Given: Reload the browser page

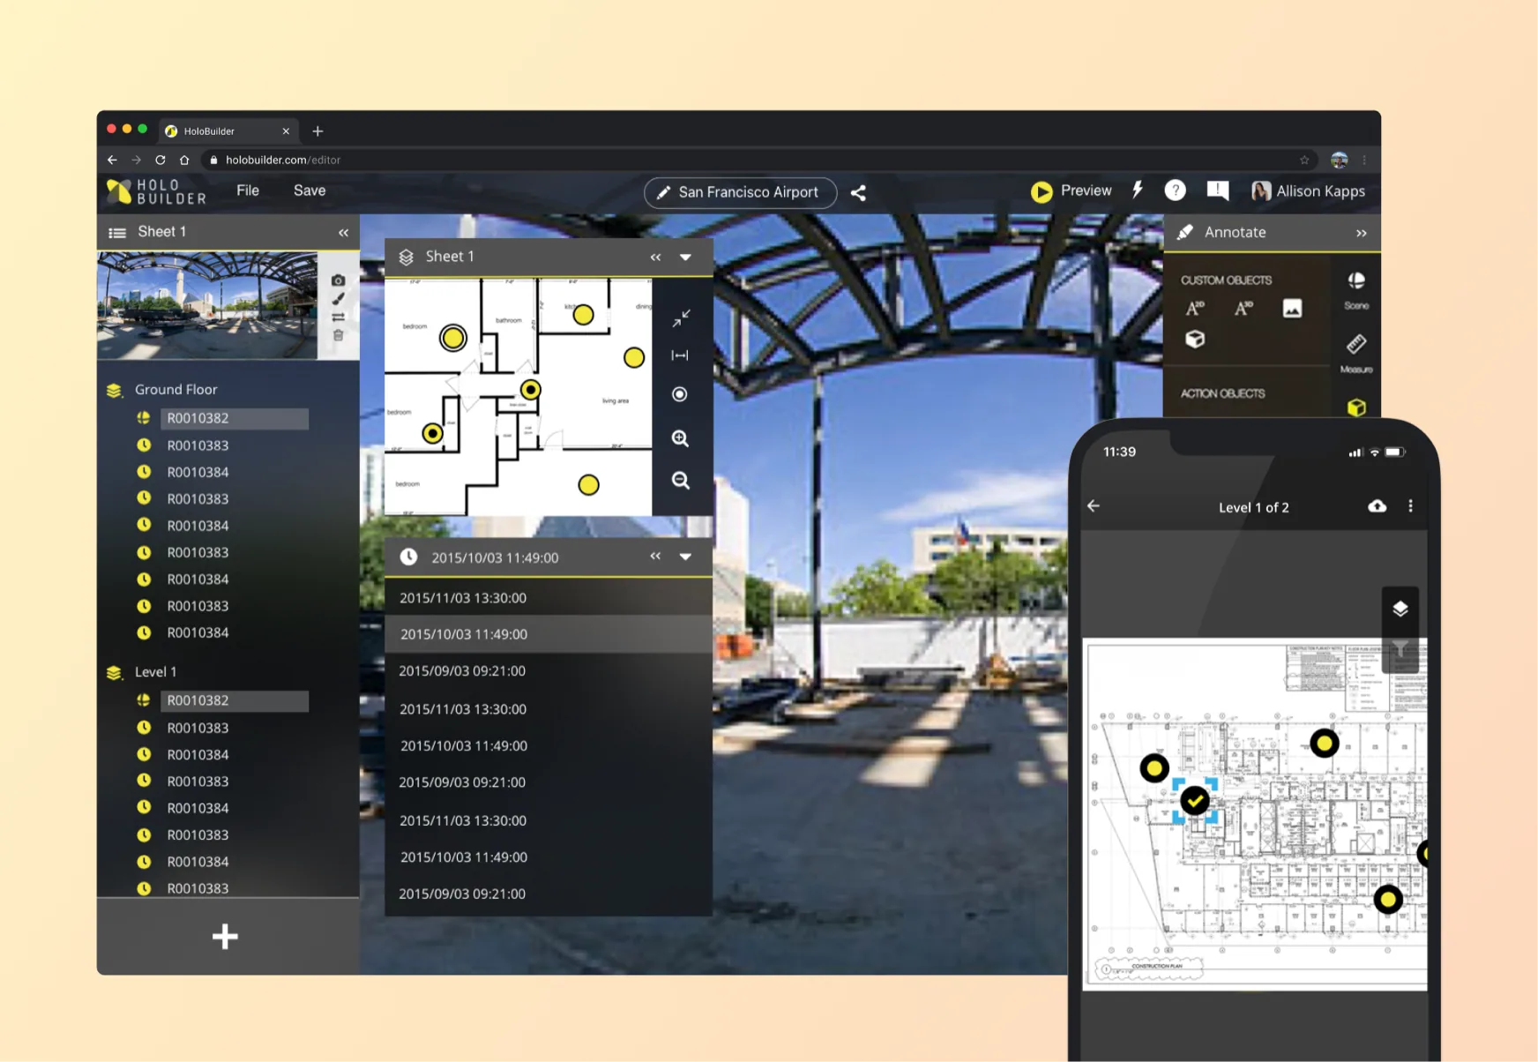Looking at the screenshot, I should (x=161, y=160).
